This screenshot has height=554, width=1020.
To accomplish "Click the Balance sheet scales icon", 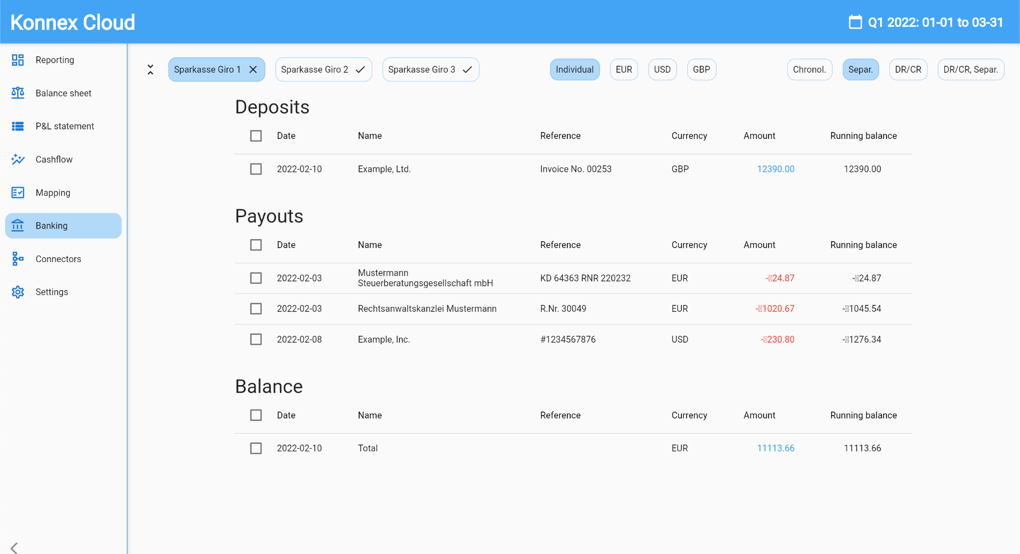I will 18,93.
